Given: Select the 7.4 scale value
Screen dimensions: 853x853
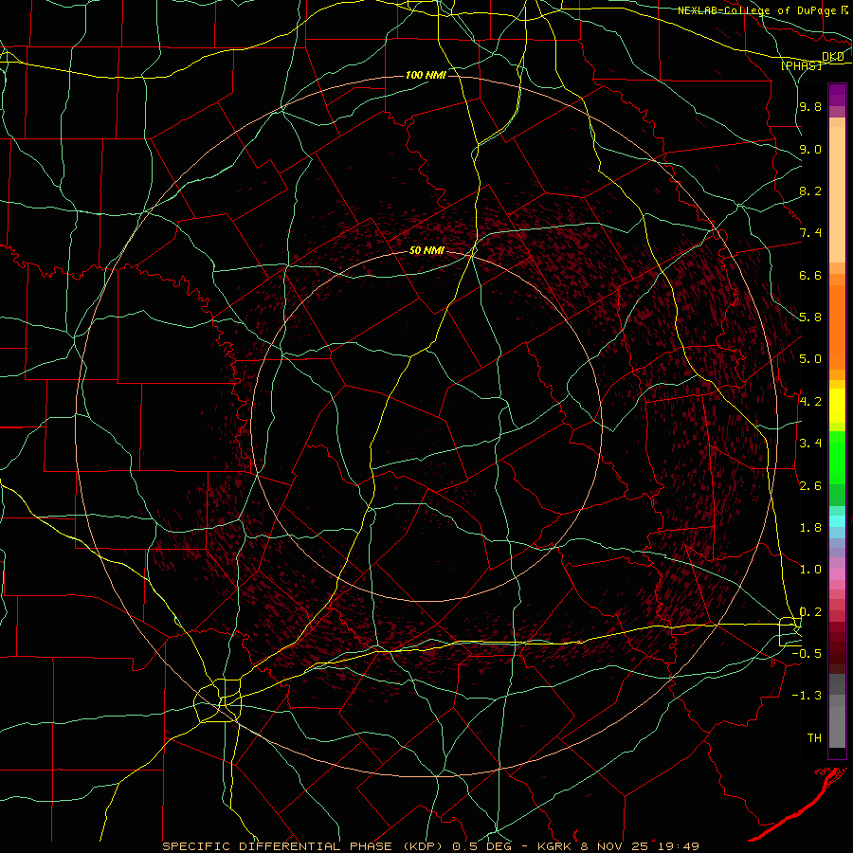Looking at the screenshot, I should [810, 233].
